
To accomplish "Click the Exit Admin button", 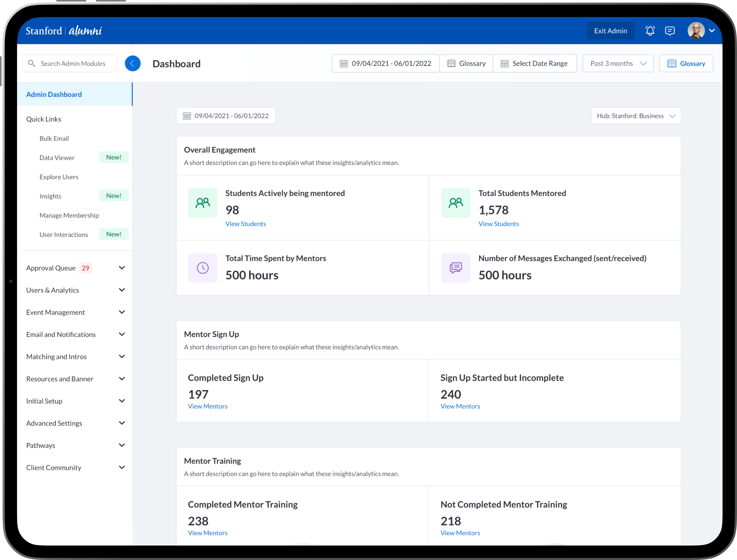I will [x=610, y=31].
